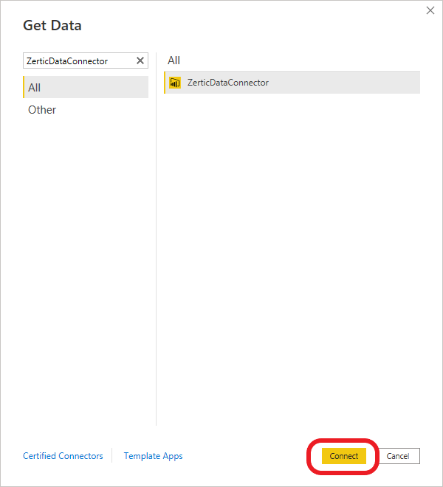Click the Get Data dialog title
This screenshot has width=443, height=487.
52,26
